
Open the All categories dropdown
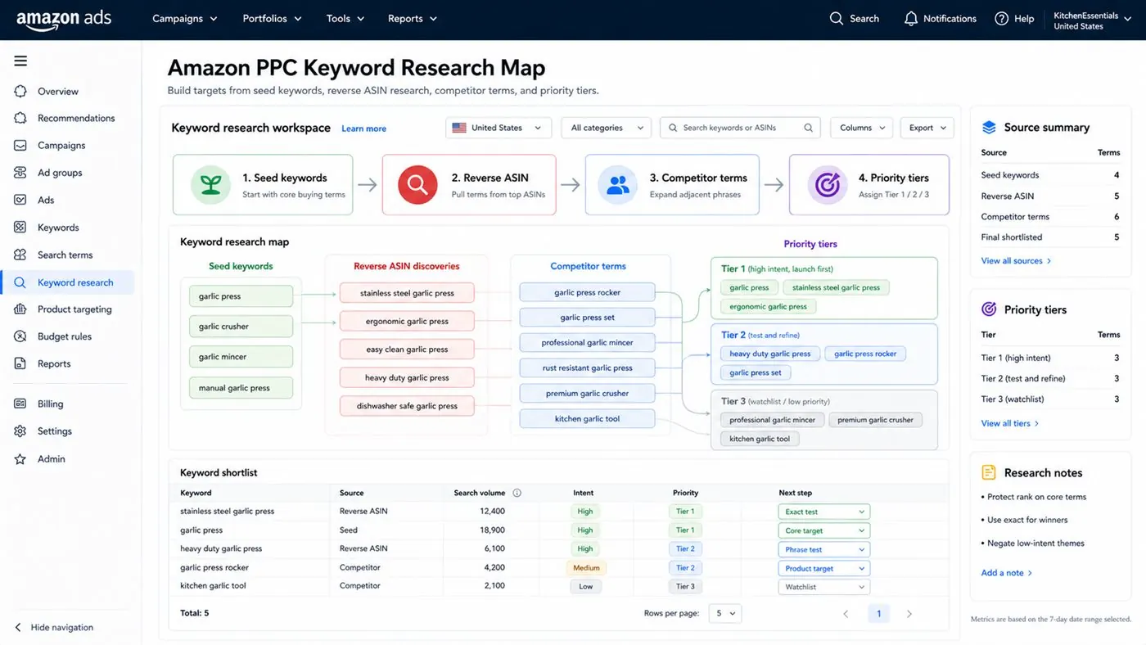coord(606,128)
